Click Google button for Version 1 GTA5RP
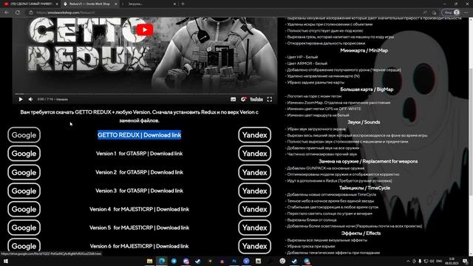This screenshot has width=473, height=266. tap(24, 154)
